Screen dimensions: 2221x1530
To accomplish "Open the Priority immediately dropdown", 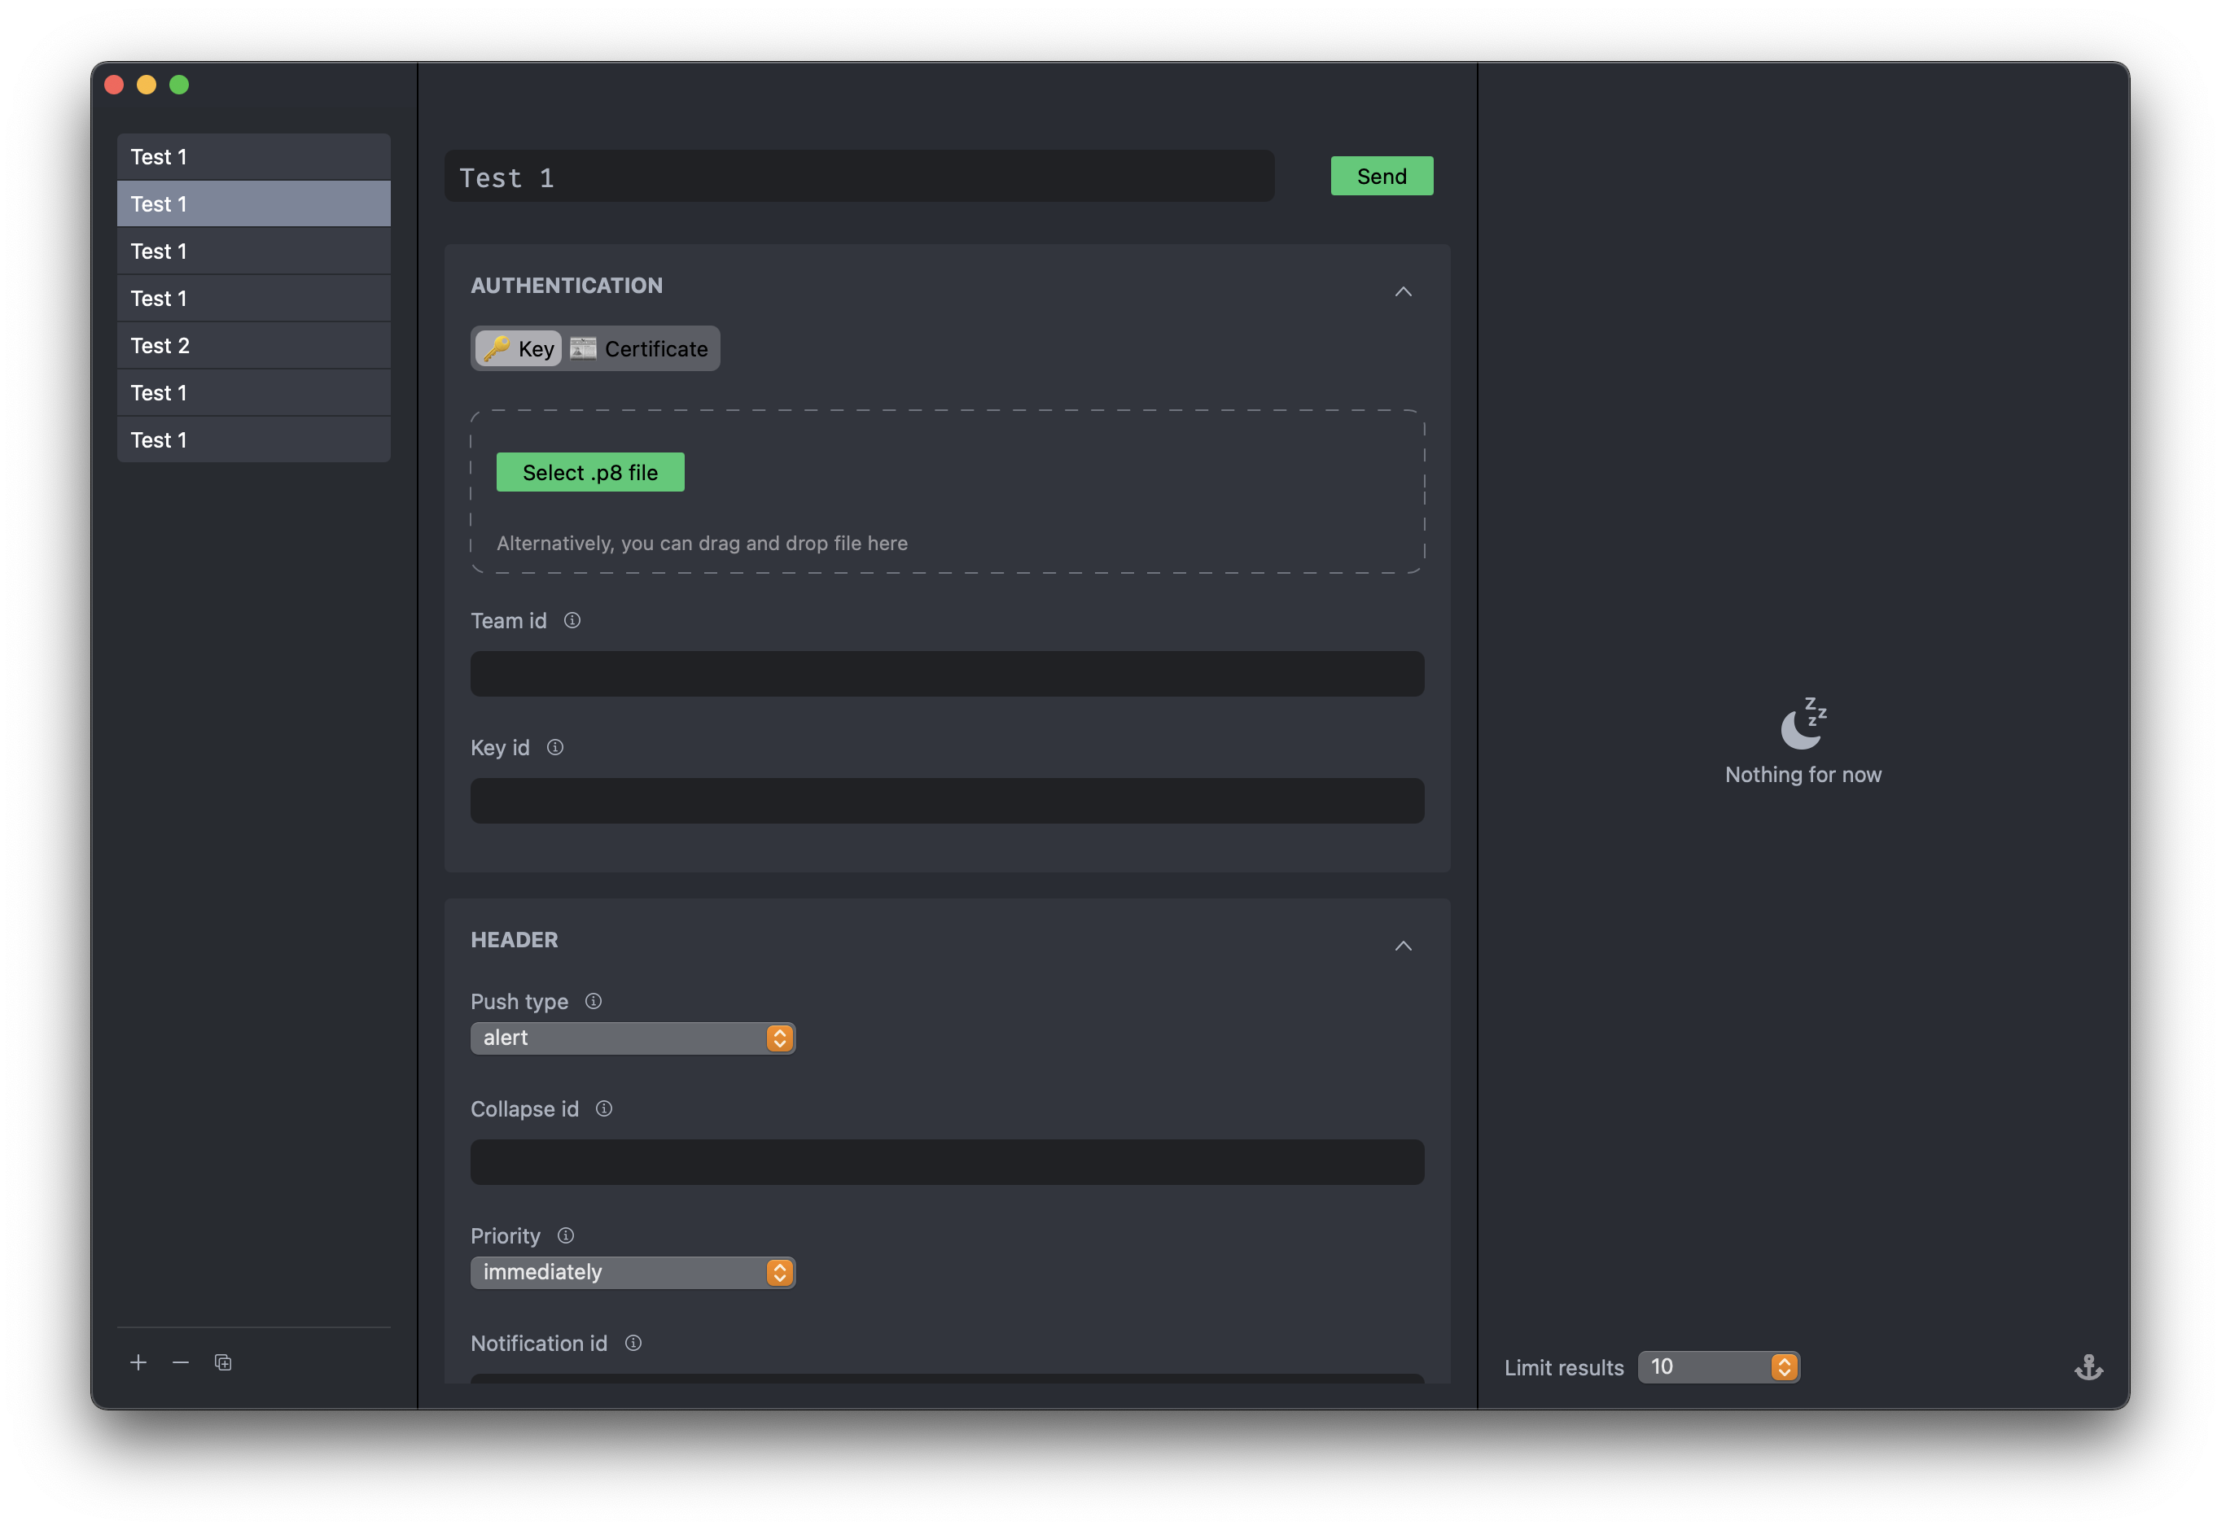I will coord(633,1272).
